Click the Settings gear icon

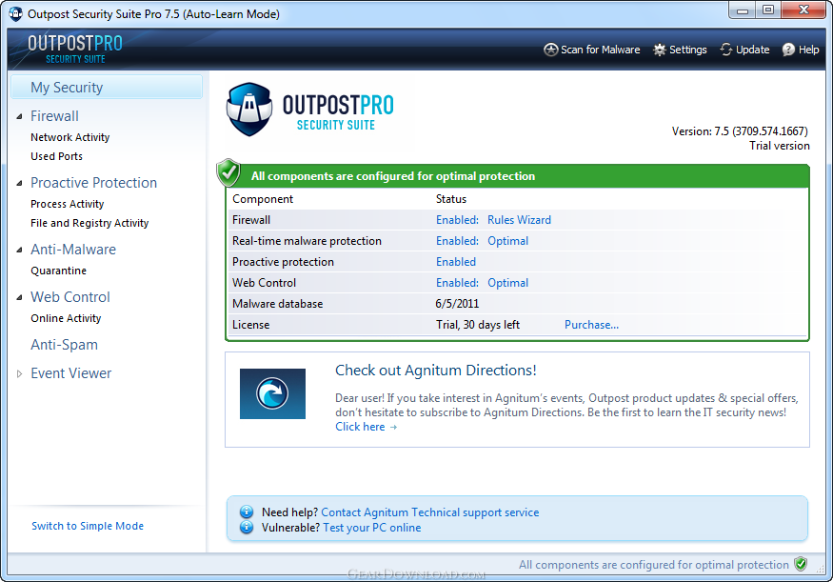coord(660,50)
